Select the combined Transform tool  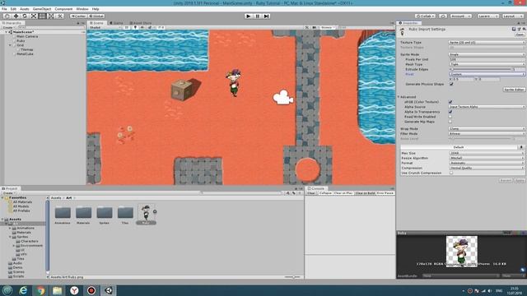click(51, 16)
